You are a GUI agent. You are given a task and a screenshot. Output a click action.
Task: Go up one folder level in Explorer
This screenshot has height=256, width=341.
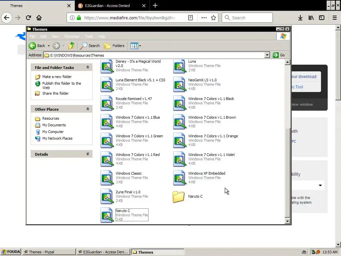click(72, 46)
